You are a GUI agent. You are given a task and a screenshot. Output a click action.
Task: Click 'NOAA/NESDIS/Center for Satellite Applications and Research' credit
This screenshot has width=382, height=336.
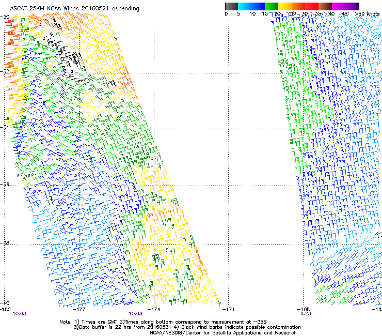223,333
